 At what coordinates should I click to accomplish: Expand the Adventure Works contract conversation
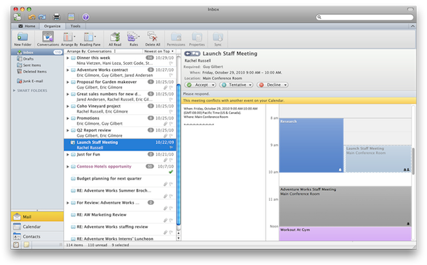tap(68, 70)
